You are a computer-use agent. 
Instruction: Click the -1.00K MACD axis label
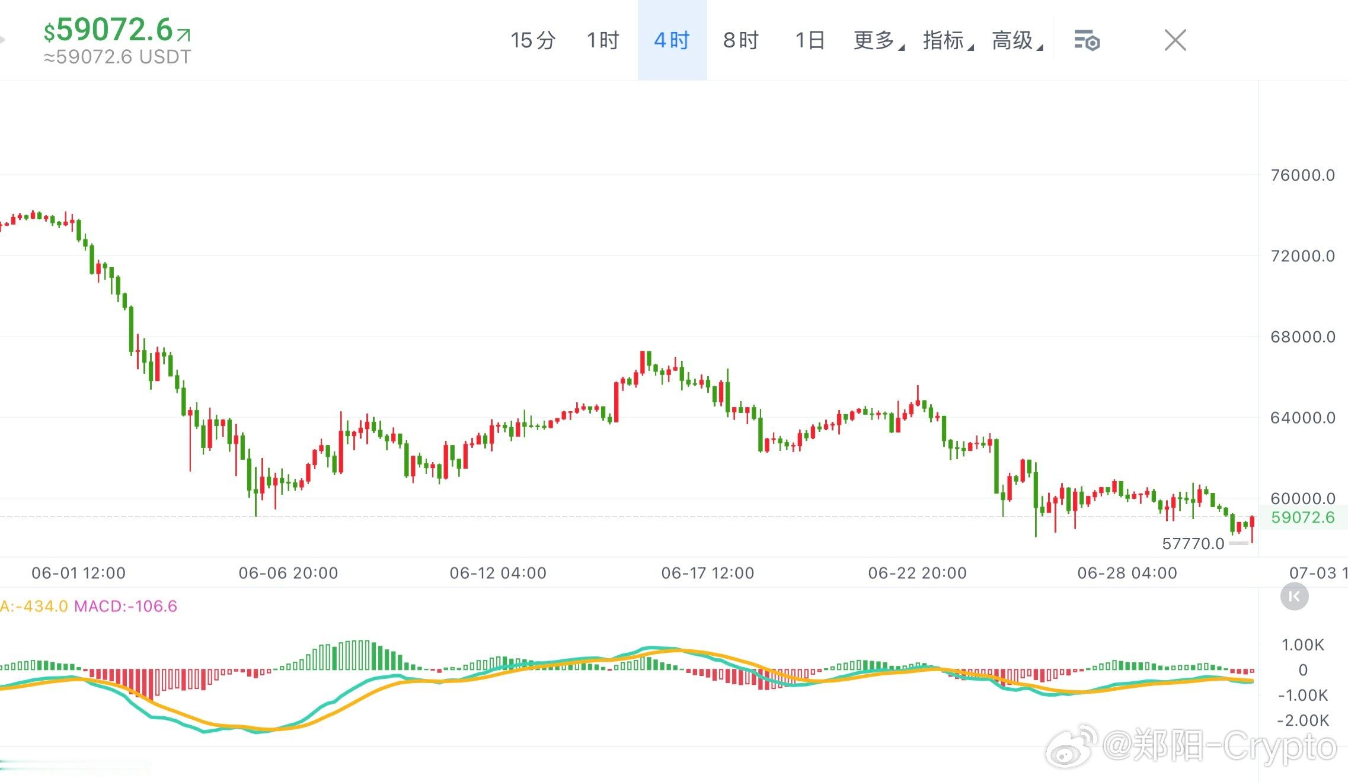pos(1302,695)
